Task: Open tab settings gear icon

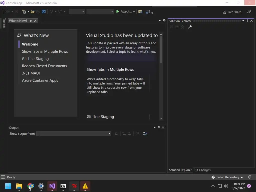Action: 164,20
